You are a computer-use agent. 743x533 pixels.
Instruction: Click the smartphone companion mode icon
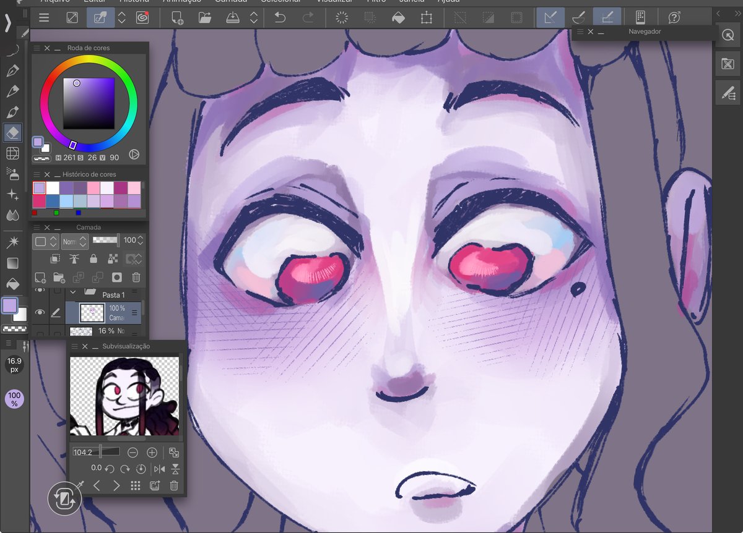coord(640,18)
